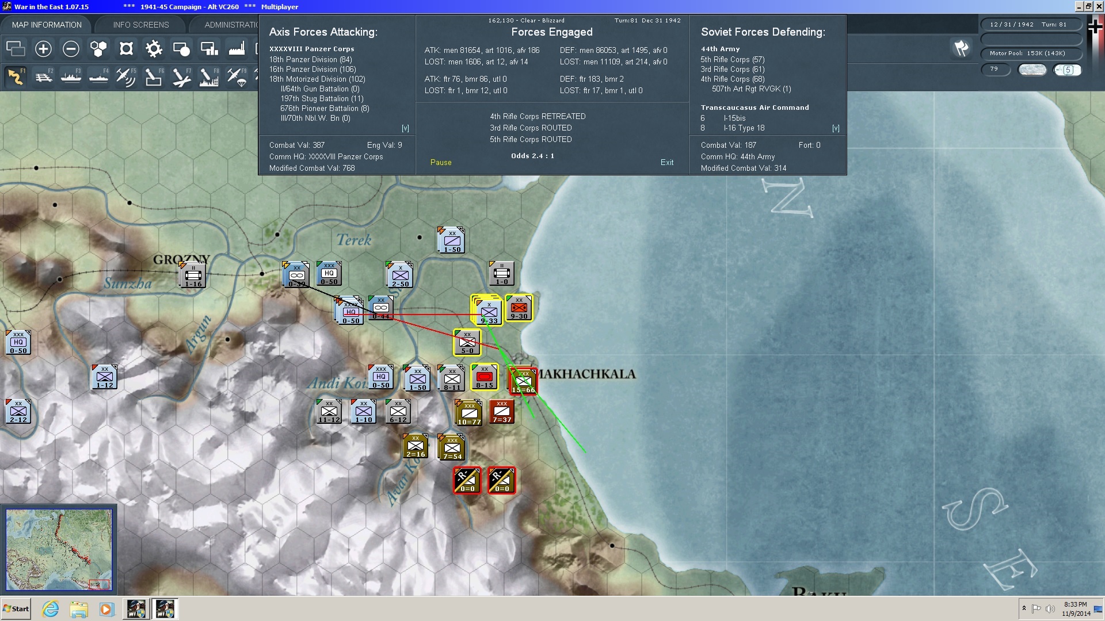Click the 4th Rifle Corps (68) entry
1105x621 pixels.
pos(733,79)
